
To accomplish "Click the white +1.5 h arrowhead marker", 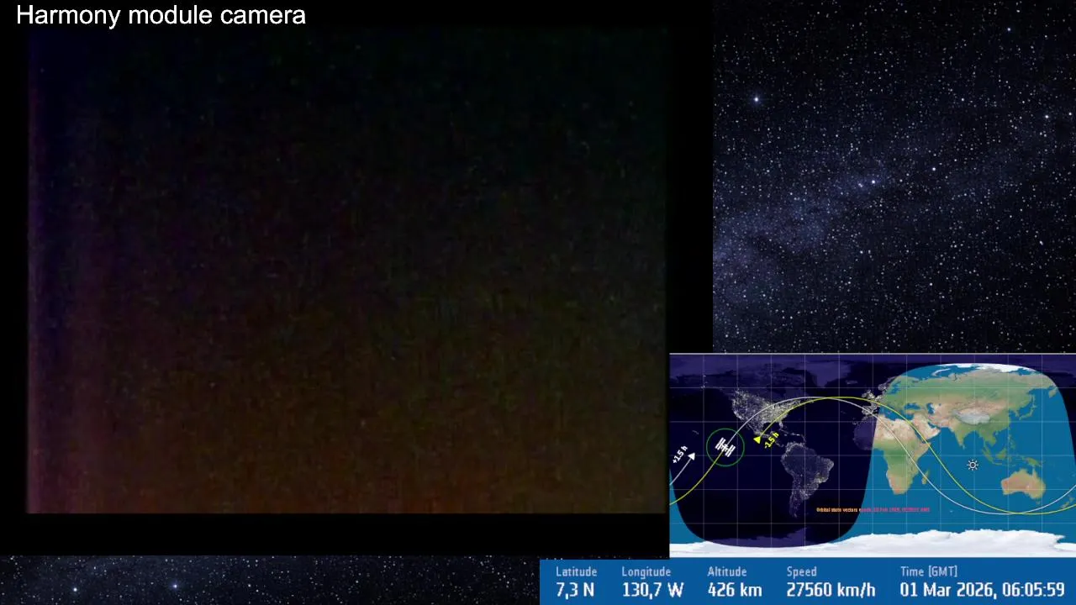I will pyautogui.click(x=692, y=456).
